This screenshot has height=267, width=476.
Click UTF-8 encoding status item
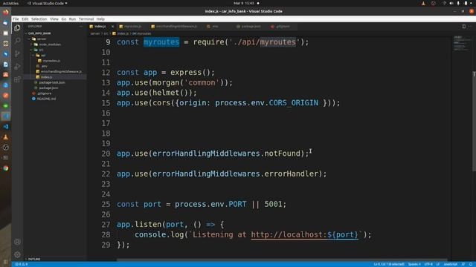[x=428, y=264]
